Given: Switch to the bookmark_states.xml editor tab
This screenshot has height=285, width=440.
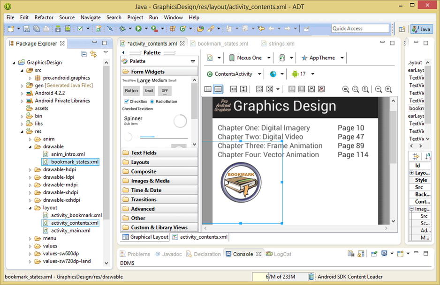Looking at the screenshot, I should coord(220,44).
